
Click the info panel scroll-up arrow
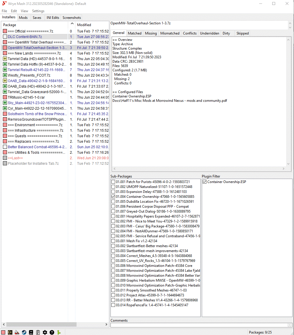point(288,40)
